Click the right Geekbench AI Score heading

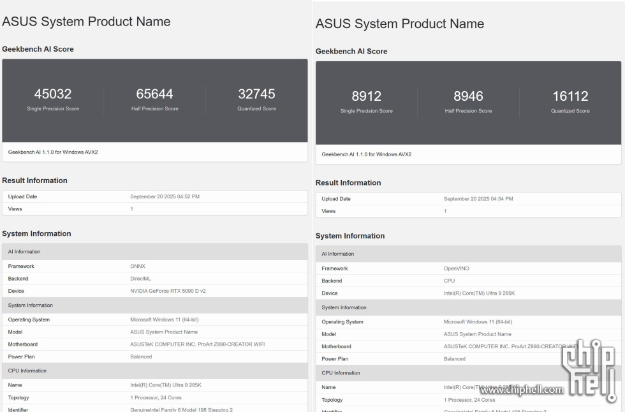[x=351, y=51]
